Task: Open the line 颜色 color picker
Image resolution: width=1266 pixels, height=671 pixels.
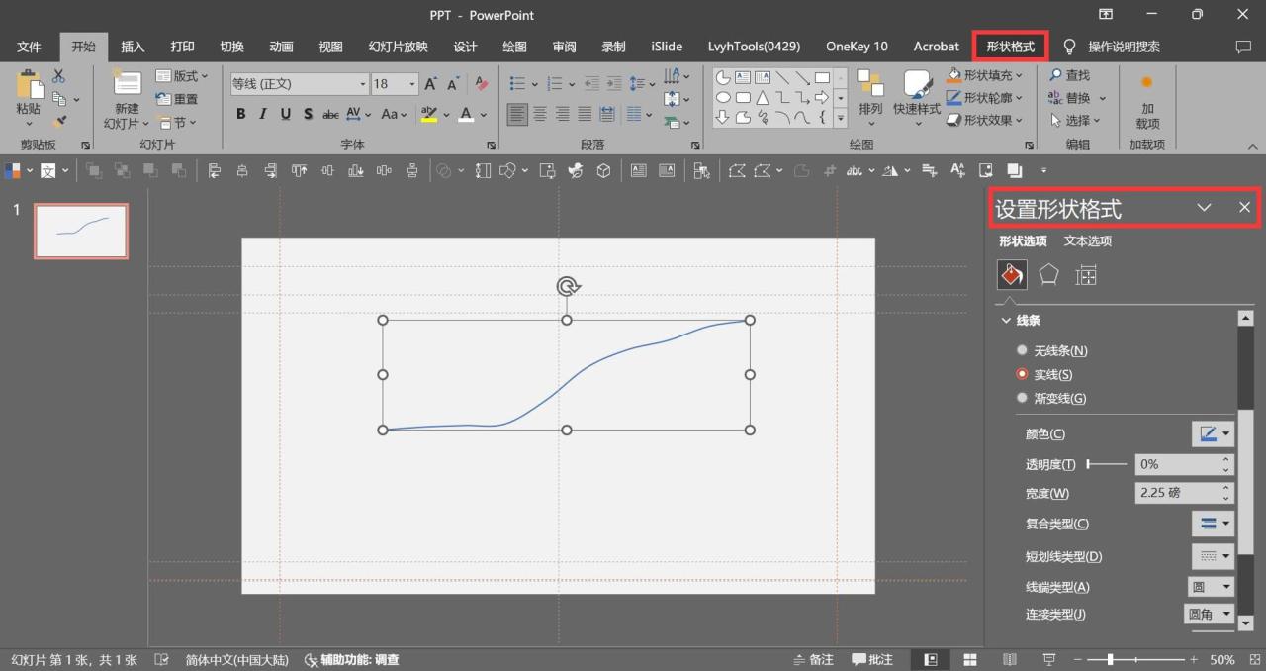Action: click(1213, 433)
